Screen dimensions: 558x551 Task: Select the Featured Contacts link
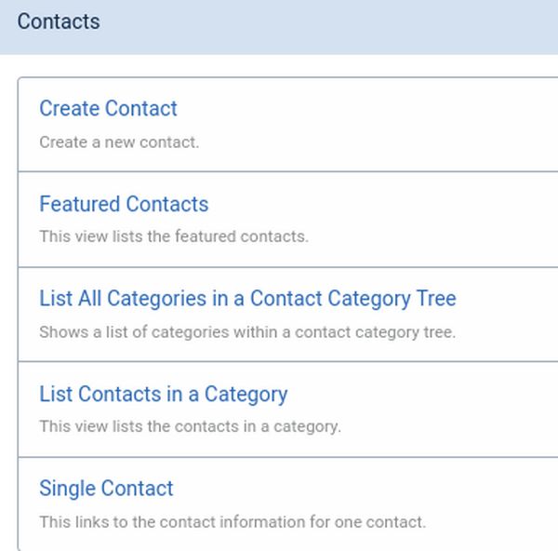pos(124,204)
